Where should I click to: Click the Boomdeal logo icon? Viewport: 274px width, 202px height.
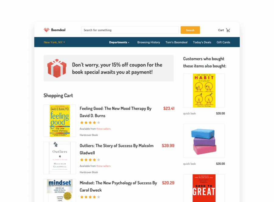[47, 30]
